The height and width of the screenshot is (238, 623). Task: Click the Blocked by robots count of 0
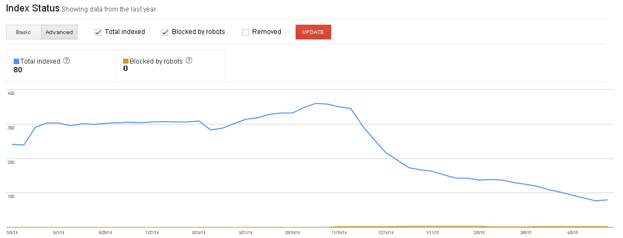coord(125,69)
